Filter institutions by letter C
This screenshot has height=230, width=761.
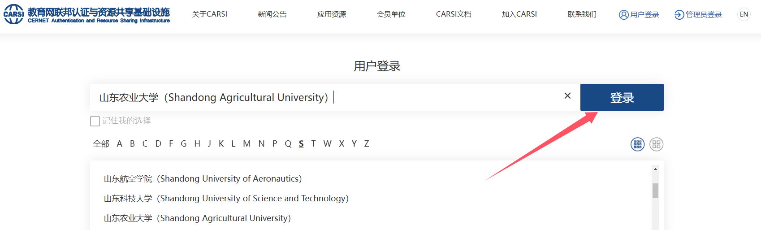[x=145, y=144]
